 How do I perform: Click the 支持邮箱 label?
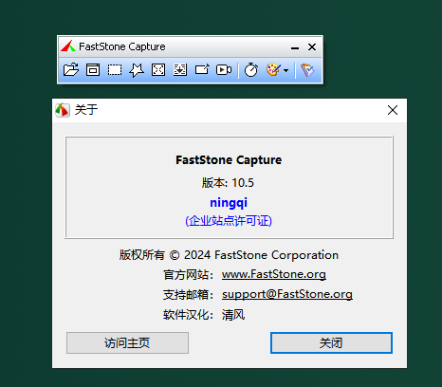(188, 295)
